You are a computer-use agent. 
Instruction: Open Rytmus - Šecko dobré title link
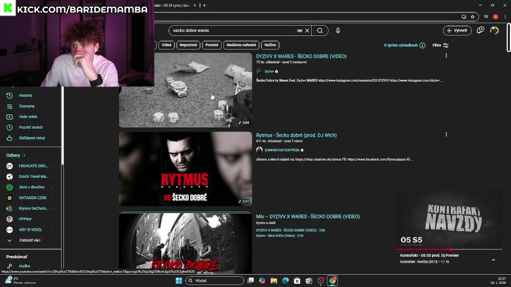coord(296,135)
